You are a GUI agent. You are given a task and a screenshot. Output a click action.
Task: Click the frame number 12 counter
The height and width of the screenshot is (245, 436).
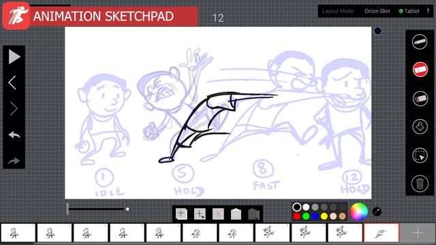pyautogui.click(x=218, y=18)
